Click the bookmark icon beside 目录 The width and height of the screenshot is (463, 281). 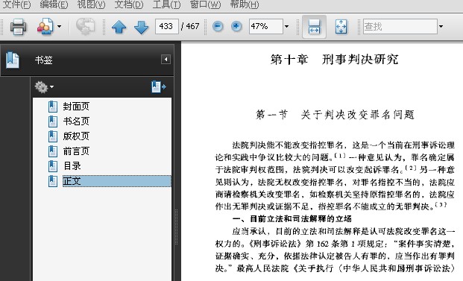[52, 166]
